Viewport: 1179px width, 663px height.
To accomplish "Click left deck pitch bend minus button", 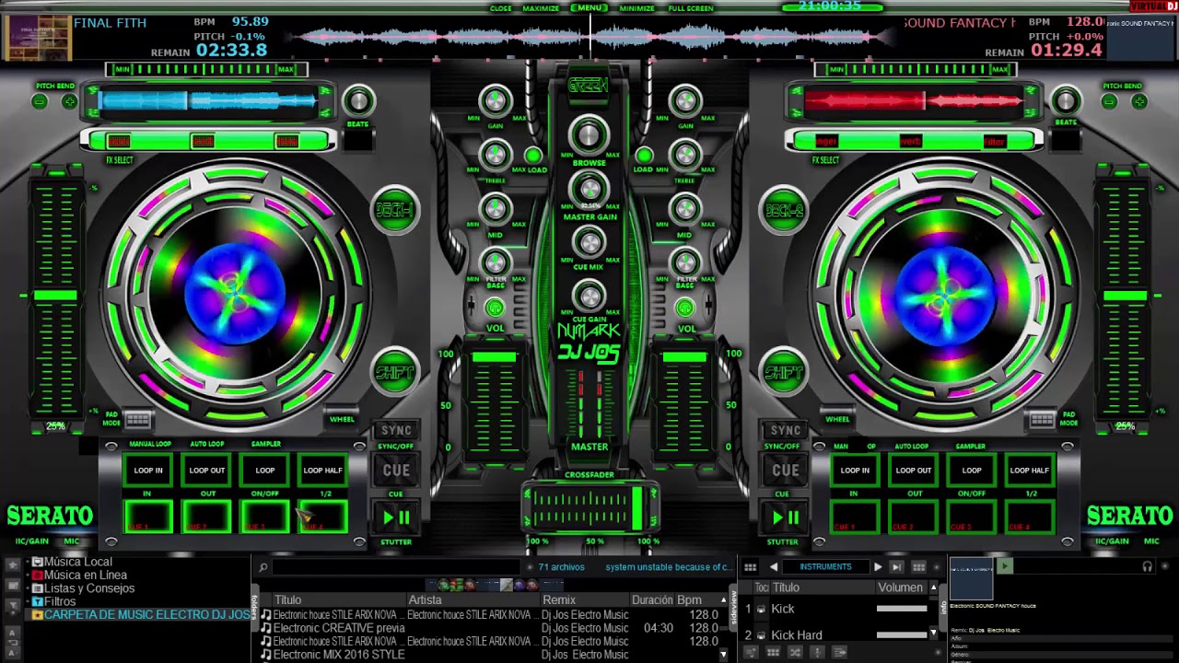I will [40, 101].
